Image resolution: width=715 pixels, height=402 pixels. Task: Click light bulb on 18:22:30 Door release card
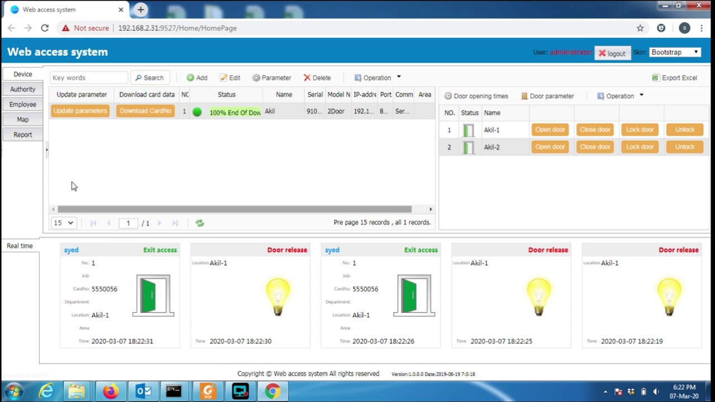[278, 297]
